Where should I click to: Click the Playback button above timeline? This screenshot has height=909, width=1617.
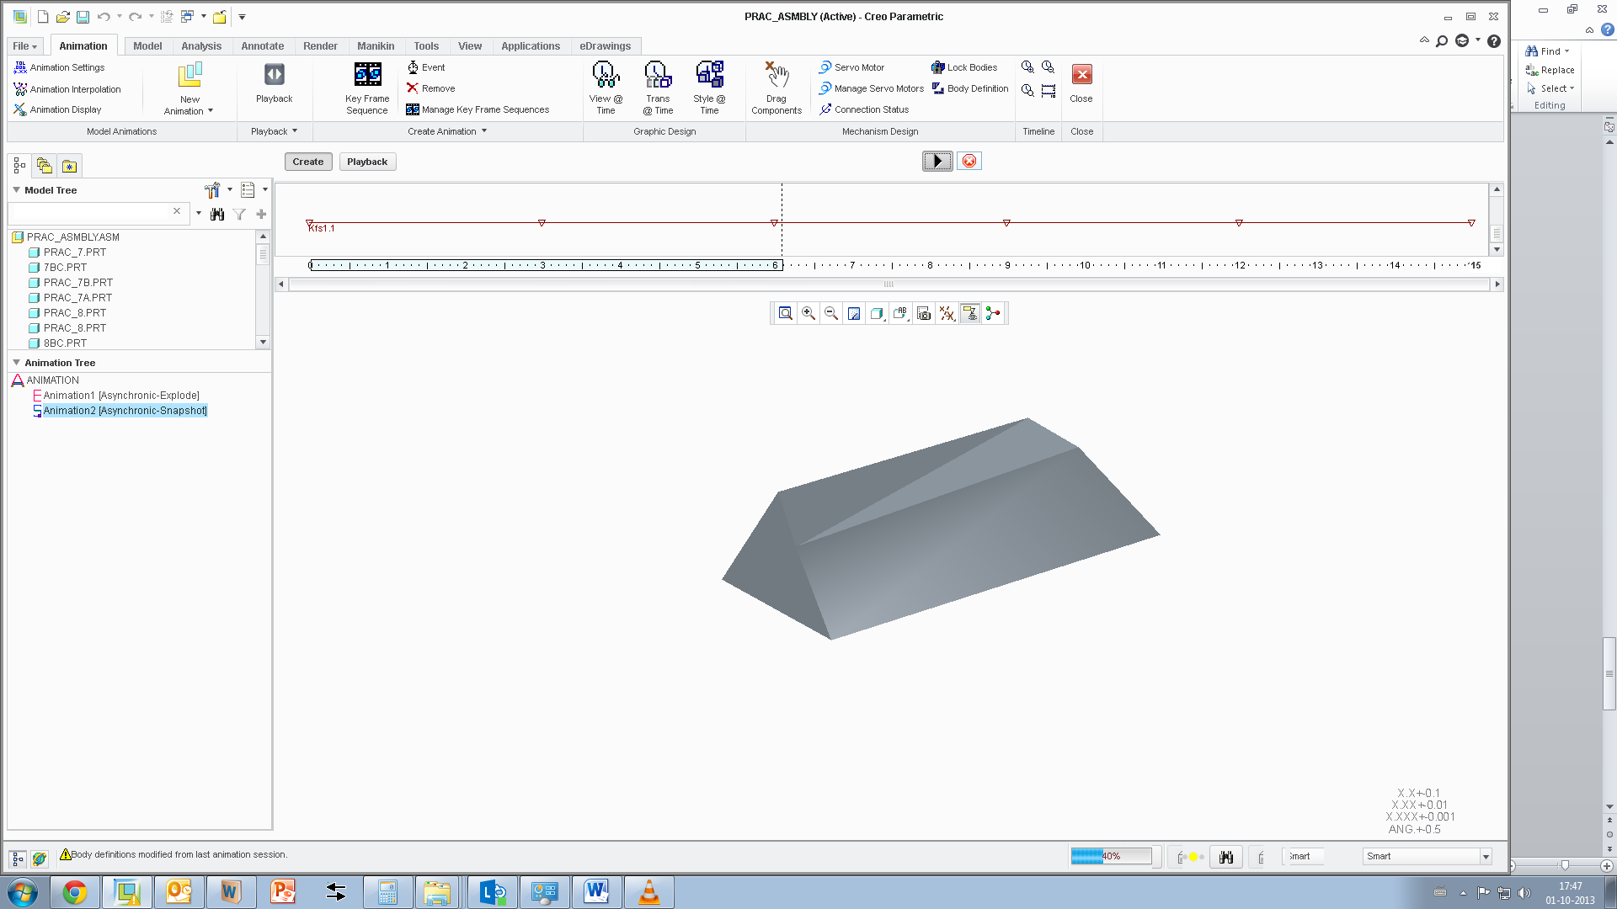pyautogui.click(x=367, y=162)
